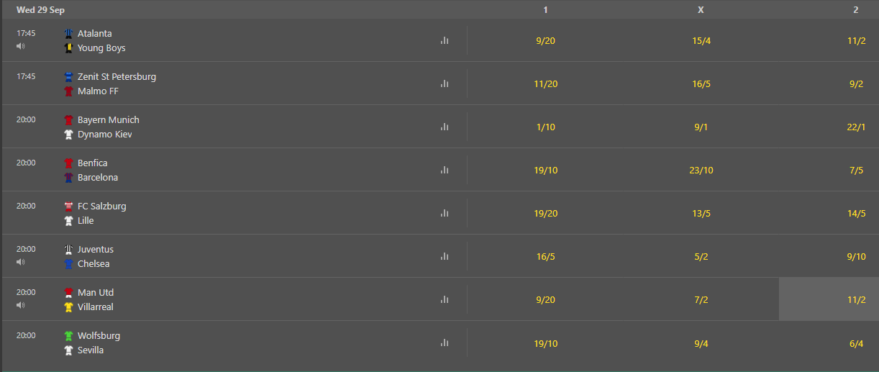Screen dimensions: 879x372
Task: Click audio icon for Man Utd match
Action: tap(20, 305)
